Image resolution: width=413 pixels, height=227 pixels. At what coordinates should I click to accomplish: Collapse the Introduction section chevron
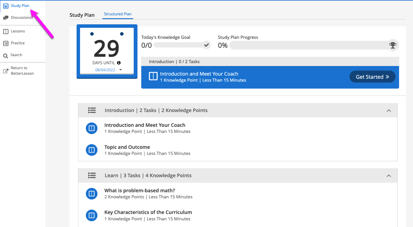(389, 111)
